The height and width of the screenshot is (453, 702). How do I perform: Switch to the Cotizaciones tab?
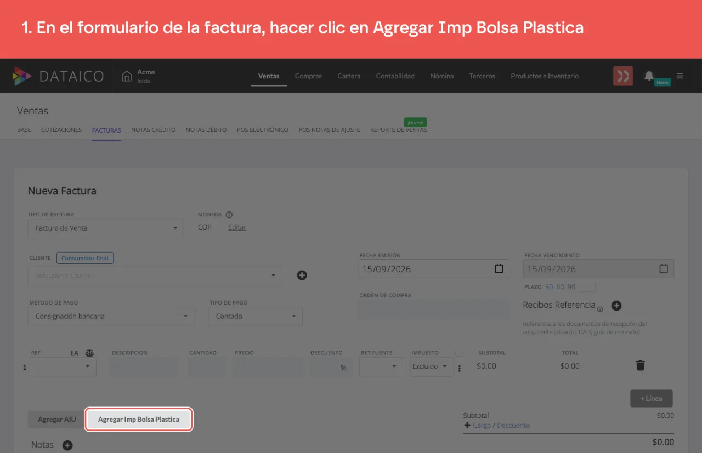click(61, 130)
